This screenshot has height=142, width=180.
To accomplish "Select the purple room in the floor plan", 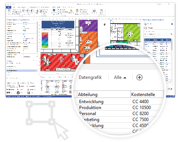I will tap(88, 25).
